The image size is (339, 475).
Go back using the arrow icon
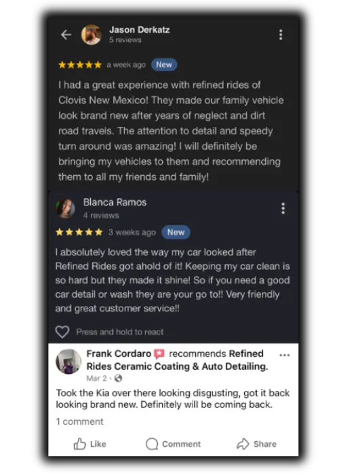point(66,35)
